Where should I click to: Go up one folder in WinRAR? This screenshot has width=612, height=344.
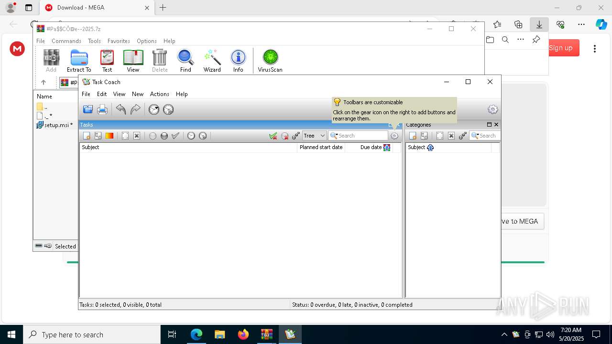44,82
